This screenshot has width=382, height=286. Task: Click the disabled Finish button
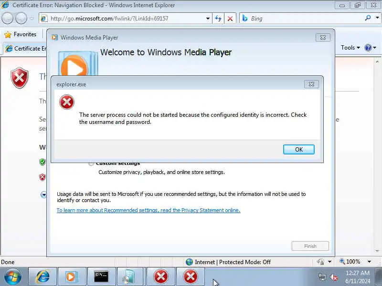[310, 246]
